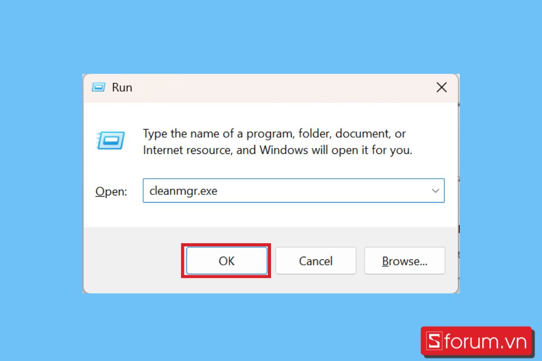Viewport: 542px width, 361px height.
Task: Click the "Open:" label
Action: 111,191
